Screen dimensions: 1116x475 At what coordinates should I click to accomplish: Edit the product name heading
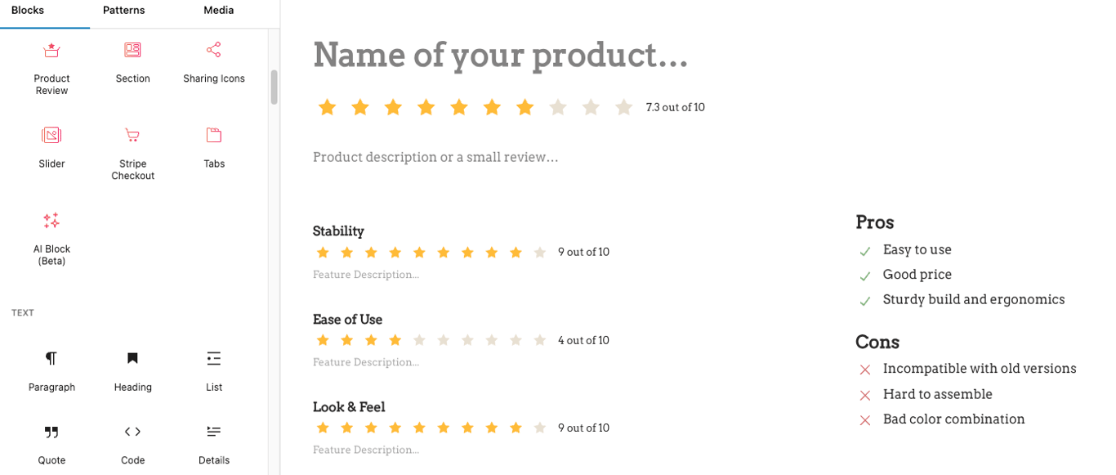click(x=500, y=55)
